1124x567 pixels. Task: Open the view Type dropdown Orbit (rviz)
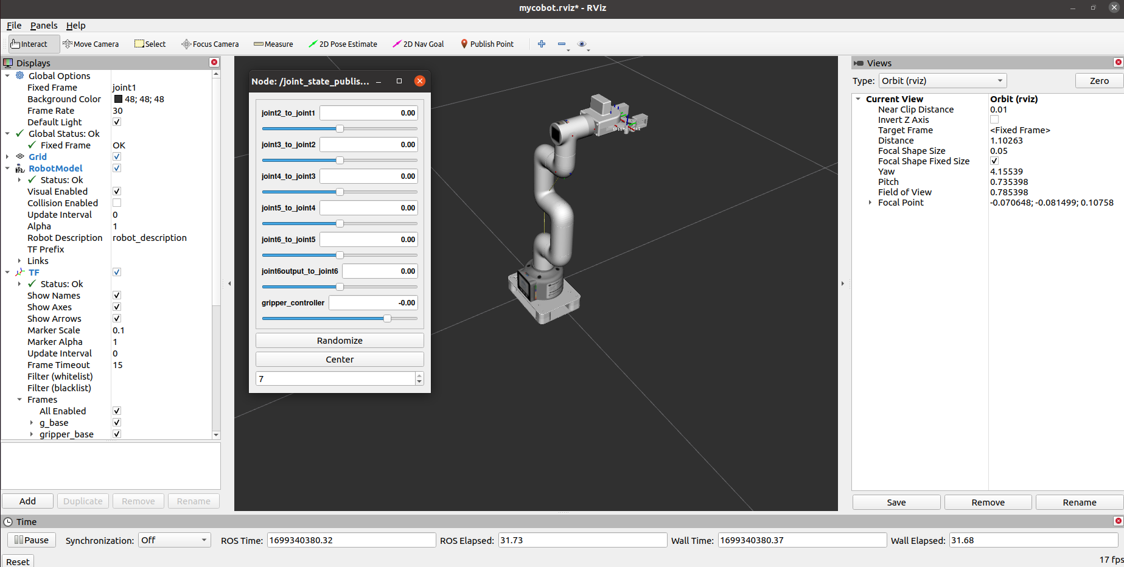coord(943,81)
